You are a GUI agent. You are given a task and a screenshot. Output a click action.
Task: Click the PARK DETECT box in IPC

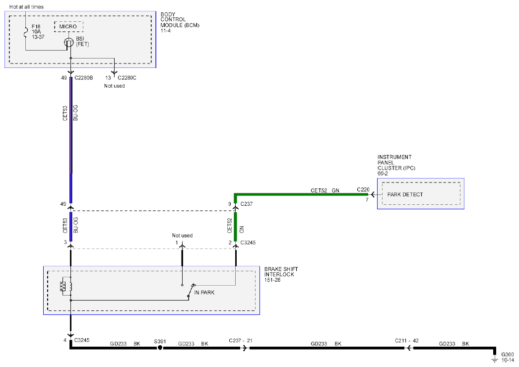tap(421, 194)
